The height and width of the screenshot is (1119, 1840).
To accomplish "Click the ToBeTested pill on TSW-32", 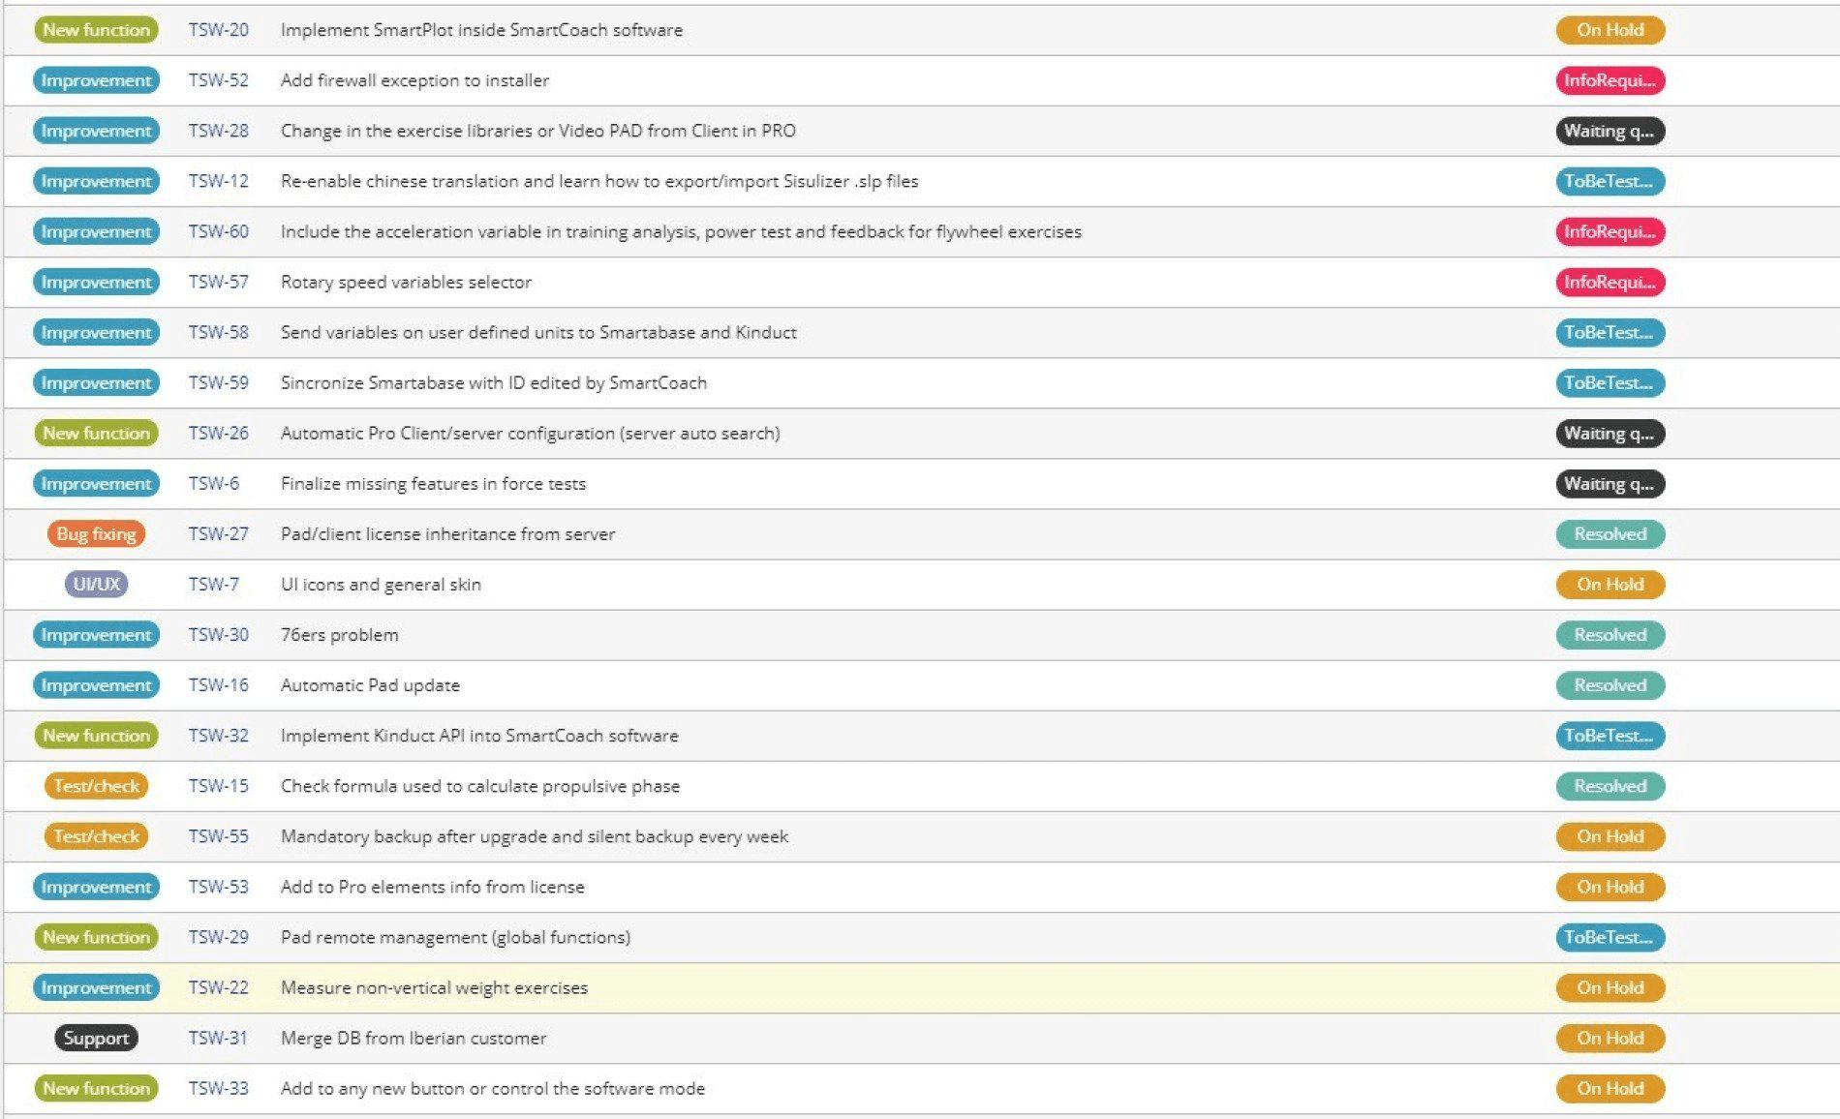I will (x=1610, y=736).
